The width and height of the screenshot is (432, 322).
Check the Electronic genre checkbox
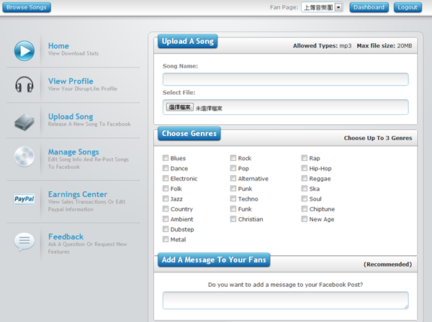pyautogui.click(x=166, y=178)
